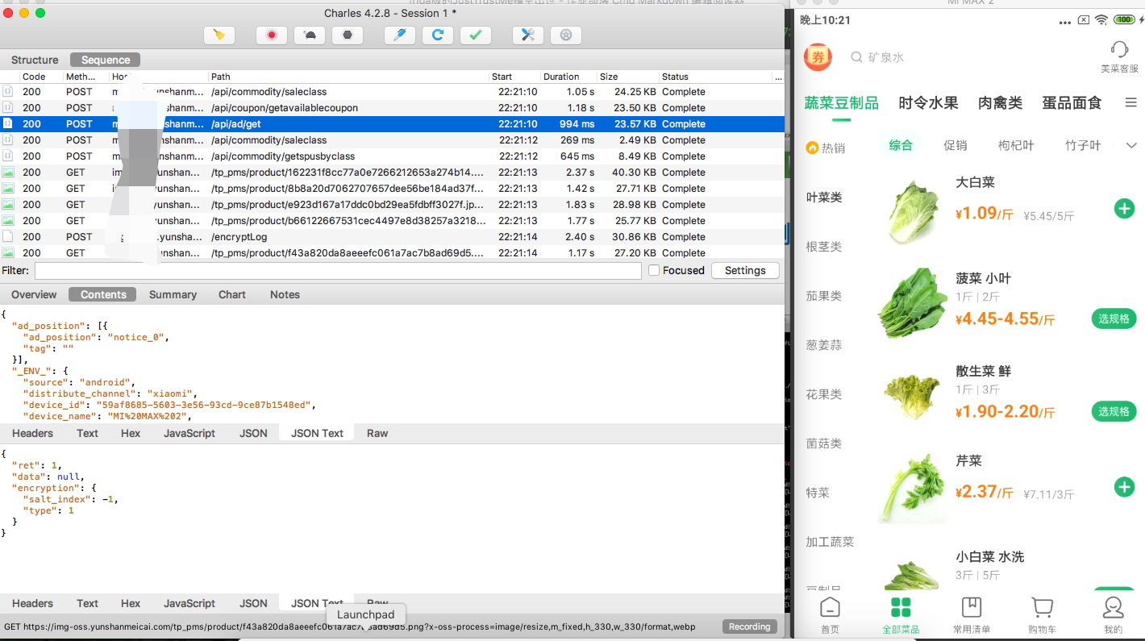Open 常用清单 bottom navigation icon
This screenshot has width=1145, height=641.
pos(971,615)
